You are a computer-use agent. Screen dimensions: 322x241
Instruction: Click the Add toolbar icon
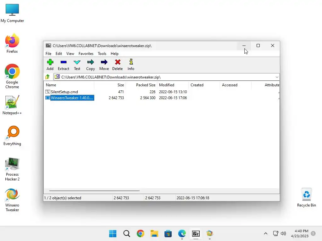click(x=50, y=65)
